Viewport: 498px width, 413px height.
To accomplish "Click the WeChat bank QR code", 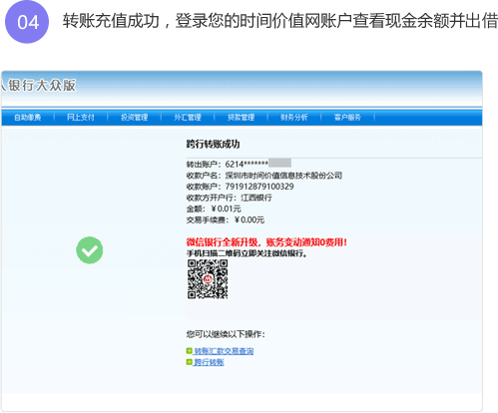I will click(x=208, y=279).
